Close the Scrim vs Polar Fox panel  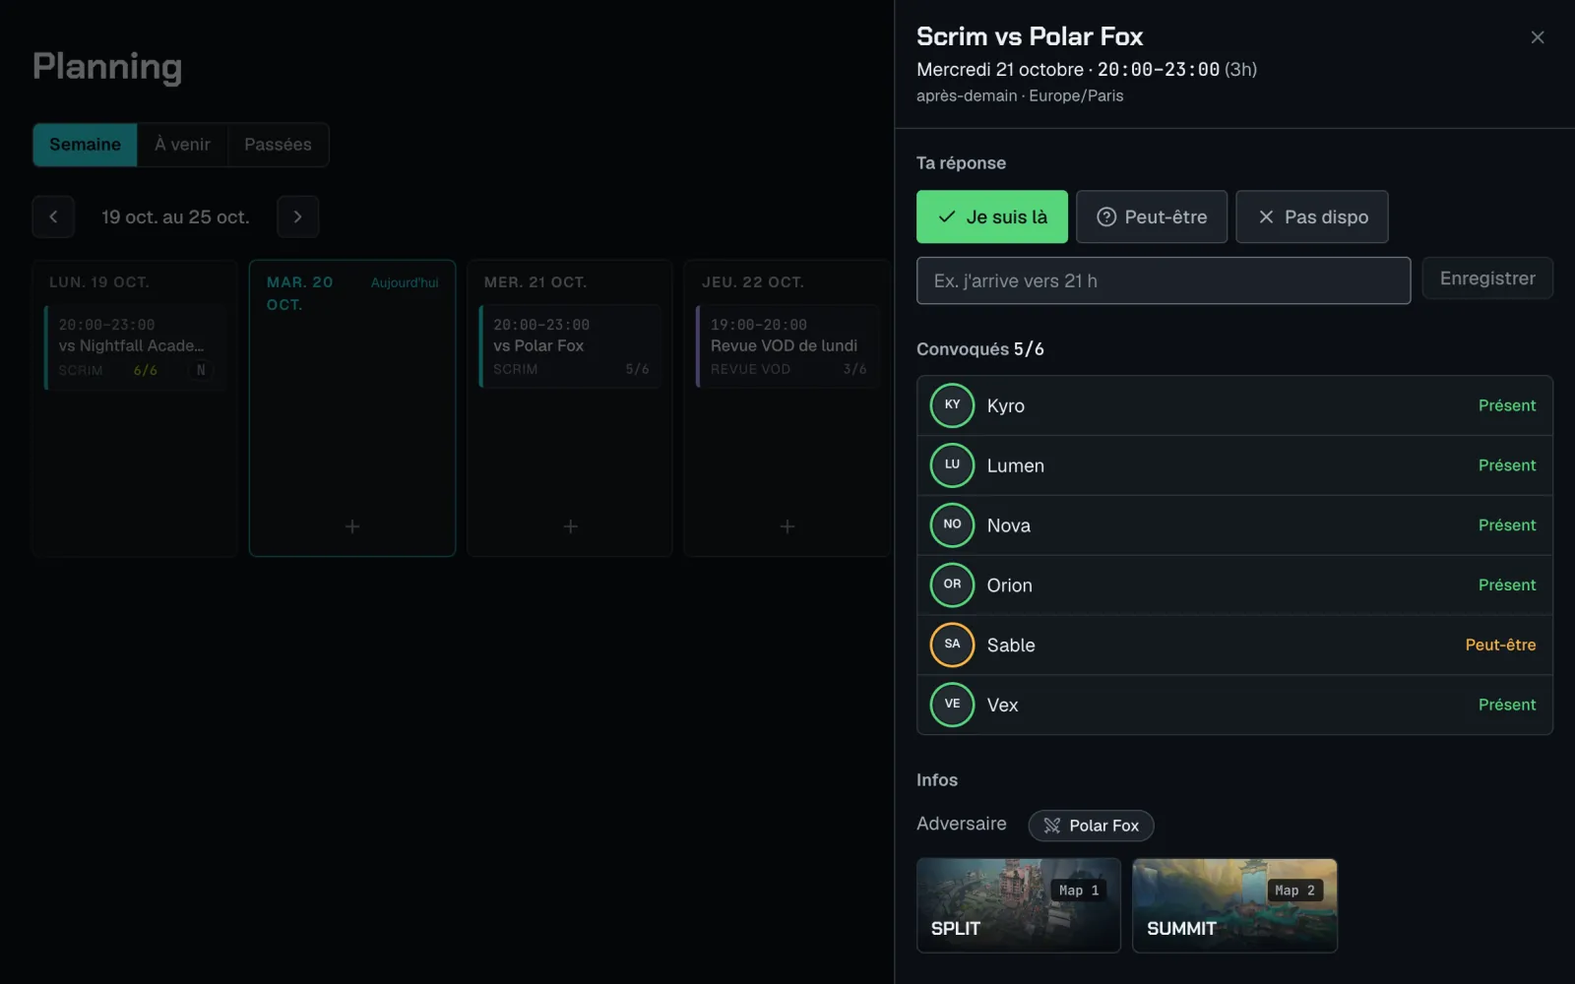click(x=1537, y=37)
